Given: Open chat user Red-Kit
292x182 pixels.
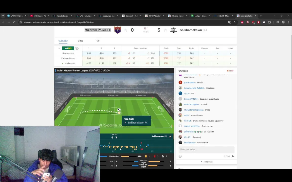Looking at the screenshot, I should [187, 121].
